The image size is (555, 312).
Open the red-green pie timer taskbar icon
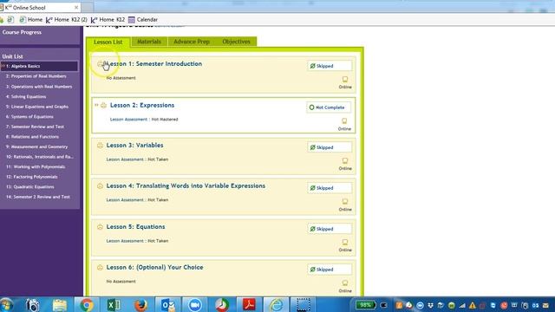tap(222, 304)
